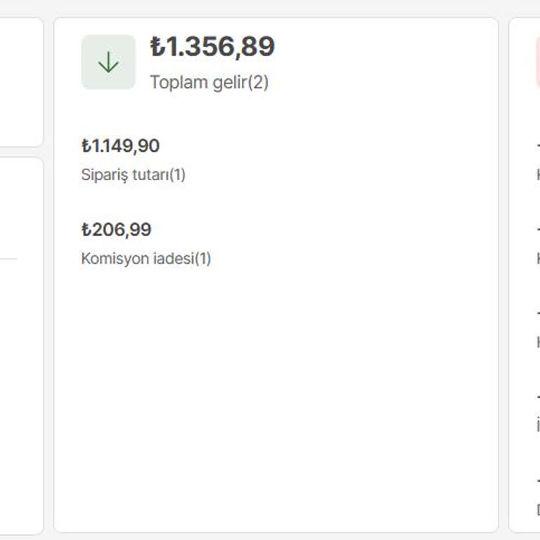Select the ₺206,99 refund amount
This screenshot has width=540, height=540.
(x=117, y=230)
